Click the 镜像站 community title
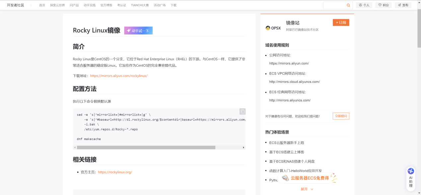 click(293, 23)
